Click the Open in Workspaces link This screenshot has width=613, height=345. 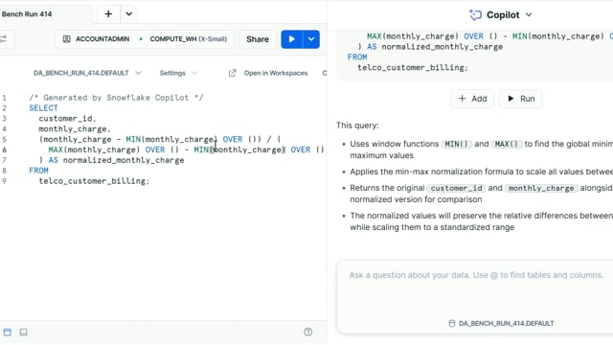pos(276,73)
